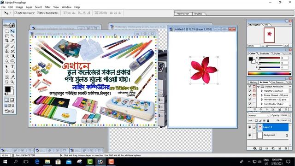Delete layer with Layers panel trash icon
Screen dimensions: 295x166
(286, 148)
